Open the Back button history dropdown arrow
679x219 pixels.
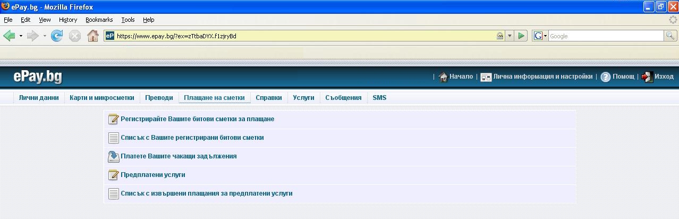pyautogui.click(x=21, y=36)
